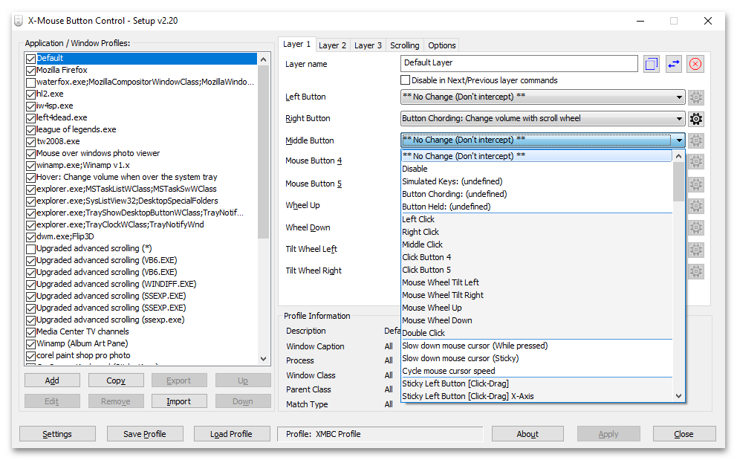Toggle the league of legends.exe checkbox

(31, 130)
